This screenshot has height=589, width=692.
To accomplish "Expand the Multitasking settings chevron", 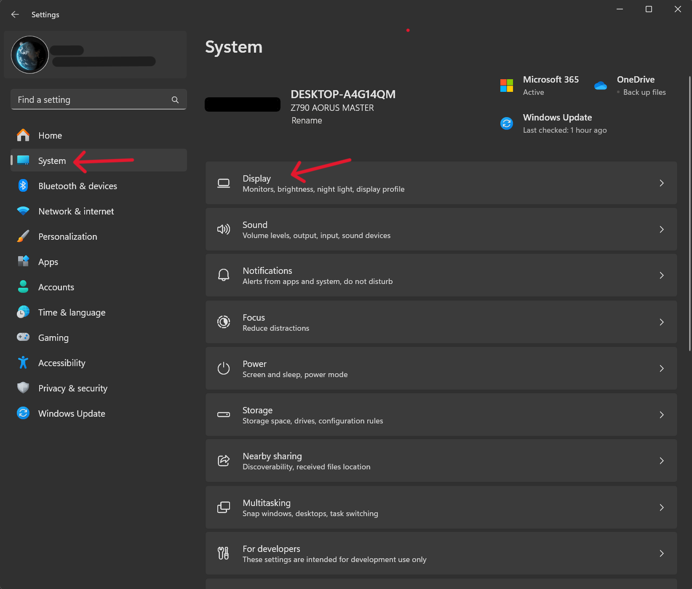I will point(661,507).
